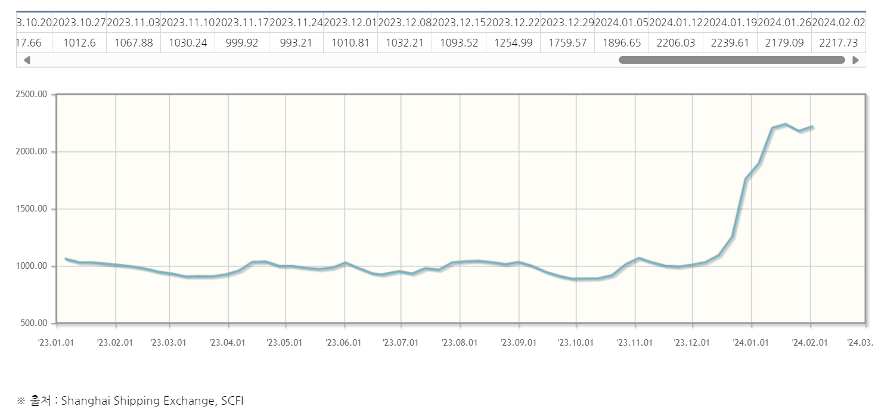Click the 2239.61 value cell
878x416 pixels.
click(730, 43)
